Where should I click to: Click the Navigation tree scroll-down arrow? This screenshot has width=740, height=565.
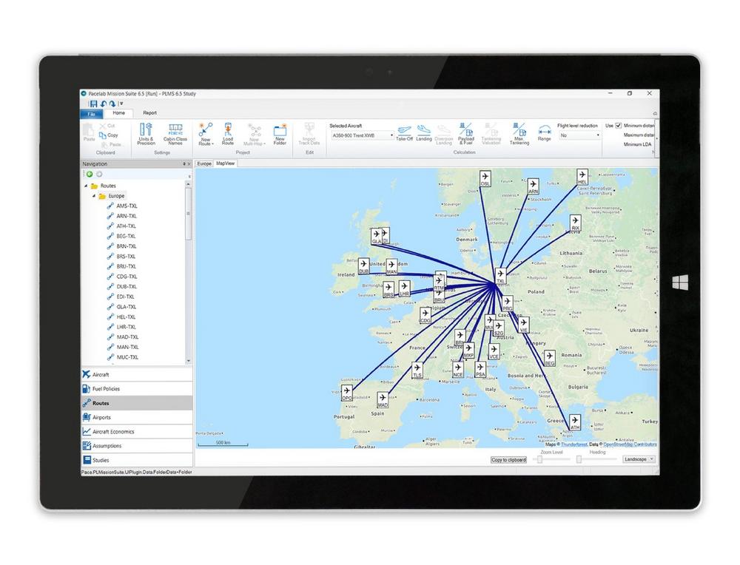(188, 362)
